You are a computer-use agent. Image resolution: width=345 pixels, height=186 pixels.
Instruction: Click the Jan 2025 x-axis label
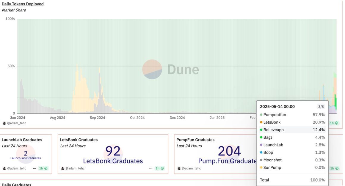click(x=217, y=118)
